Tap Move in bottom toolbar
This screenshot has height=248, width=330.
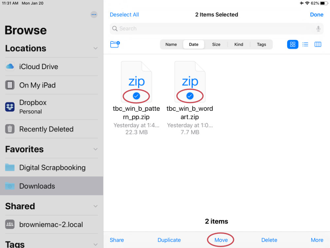pyautogui.click(x=221, y=240)
